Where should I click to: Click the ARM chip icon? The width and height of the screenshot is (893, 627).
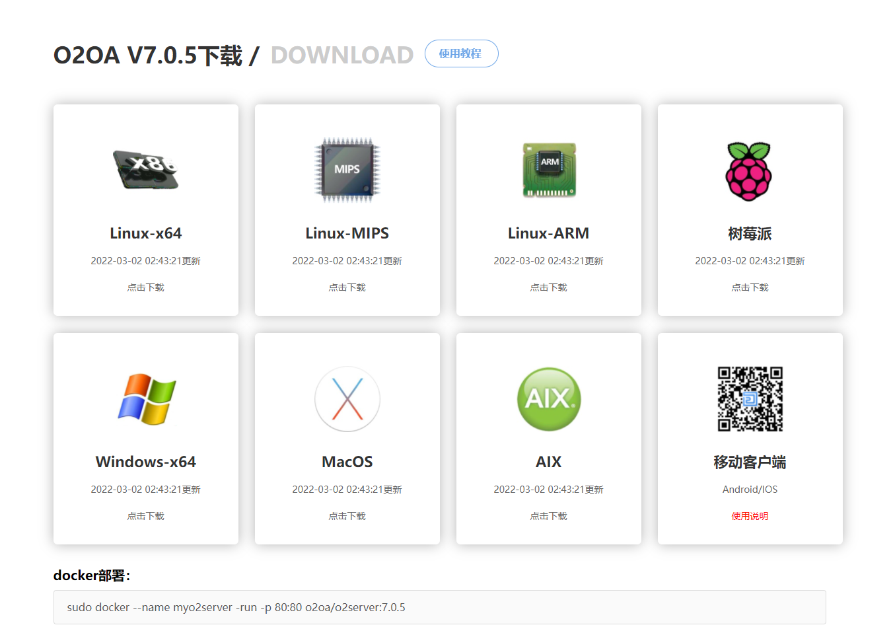pyautogui.click(x=549, y=170)
